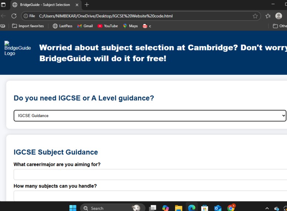Launch Copilot from the taskbar
This screenshot has width=287, height=211.
(165, 208)
